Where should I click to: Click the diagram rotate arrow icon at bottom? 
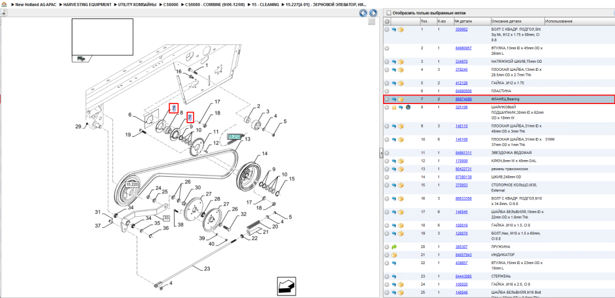pyautogui.click(x=285, y=286)
